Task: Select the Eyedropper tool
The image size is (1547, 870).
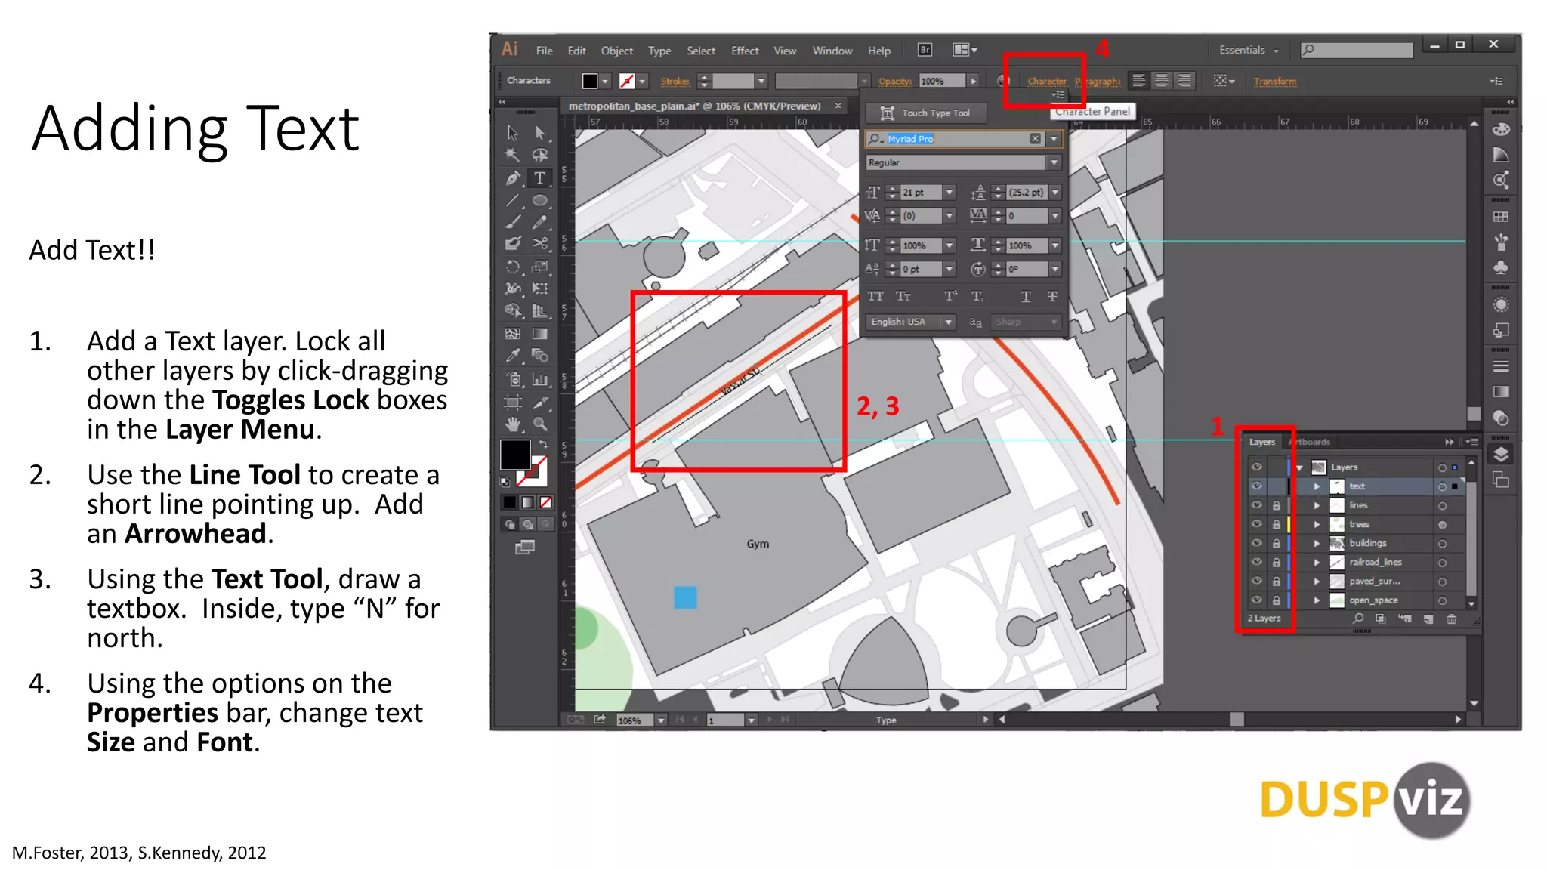Action: [513, 355]
